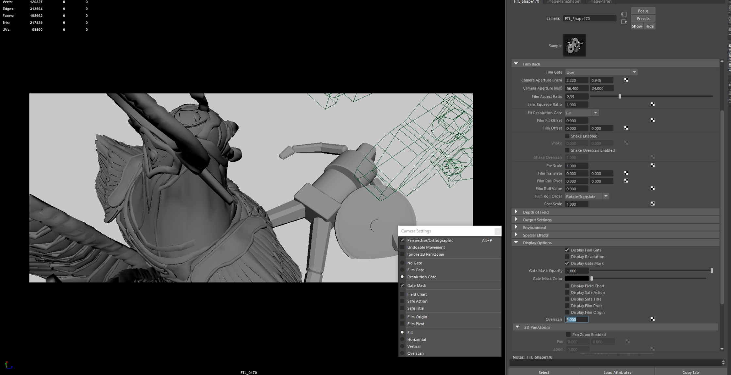Click the Gate Mask Color black swatch

[x=577, y=279]
